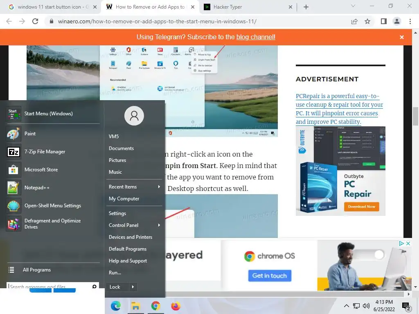Launch Firefox from the taskbar
This screenshot has height=314, width=419.
pyautogui.click(x=176, y=306)
